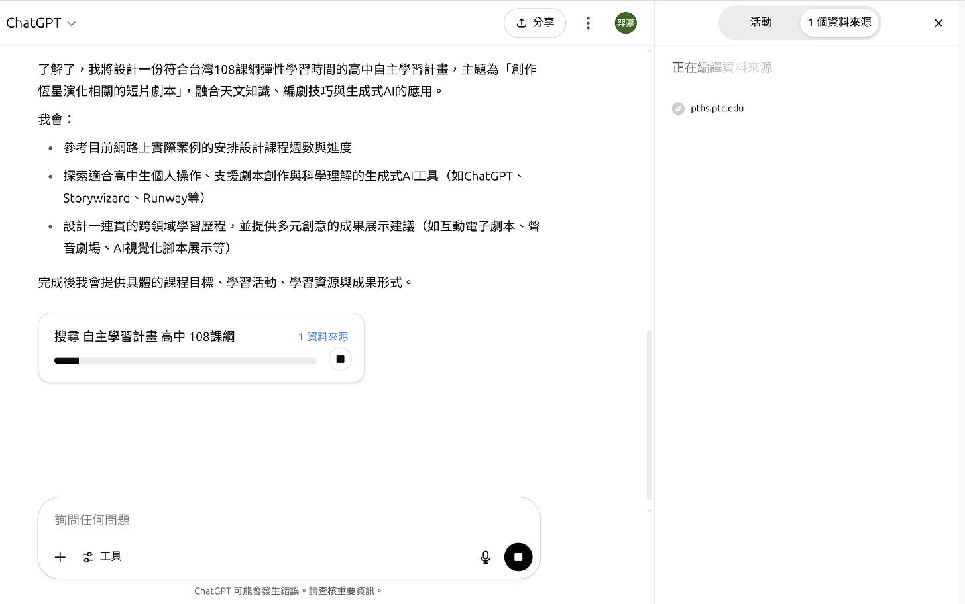Open the 1 資料來源 link in research card

click(323, 336)
